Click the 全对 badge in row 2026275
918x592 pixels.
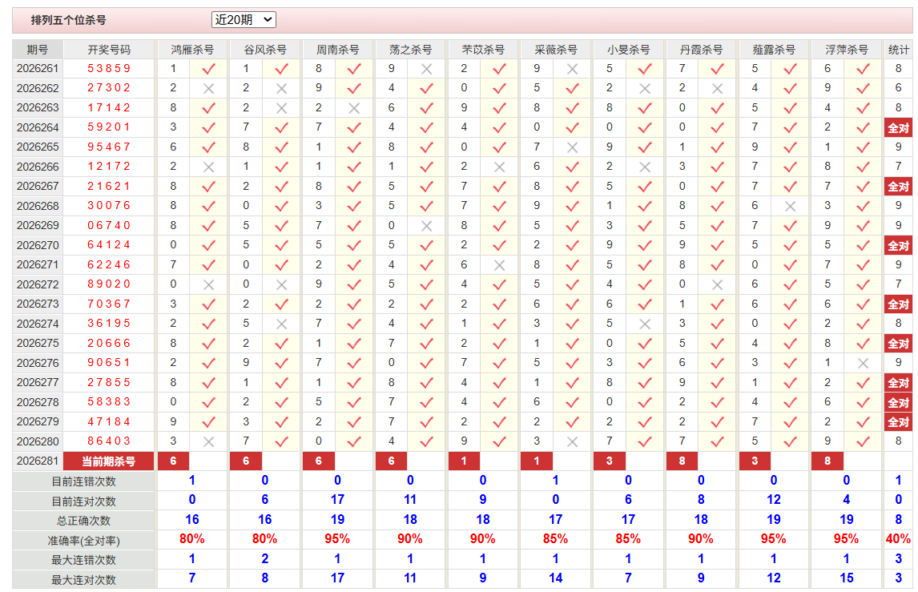(x=898, y=344)
